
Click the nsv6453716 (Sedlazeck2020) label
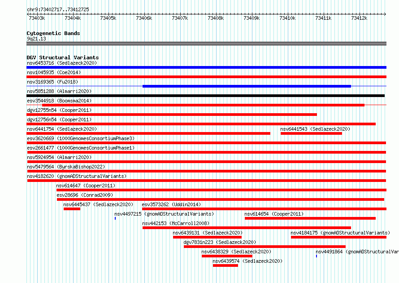pos(62,63)
